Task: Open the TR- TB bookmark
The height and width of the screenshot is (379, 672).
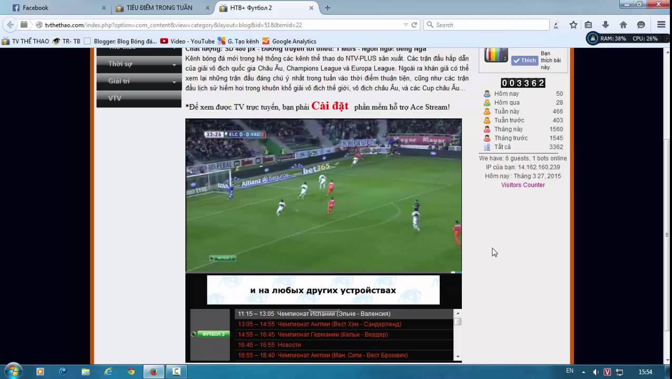Action: pyautogui.click(x=66, y=41)
